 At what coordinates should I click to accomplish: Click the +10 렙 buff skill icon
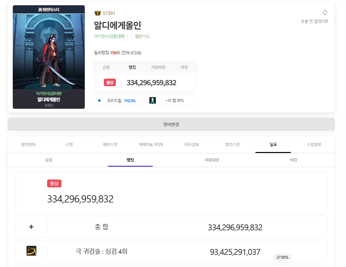(153, 101)
